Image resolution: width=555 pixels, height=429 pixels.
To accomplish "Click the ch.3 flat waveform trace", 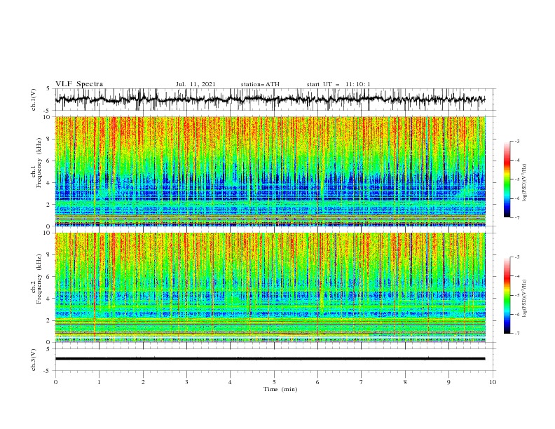I will [270, 359].
